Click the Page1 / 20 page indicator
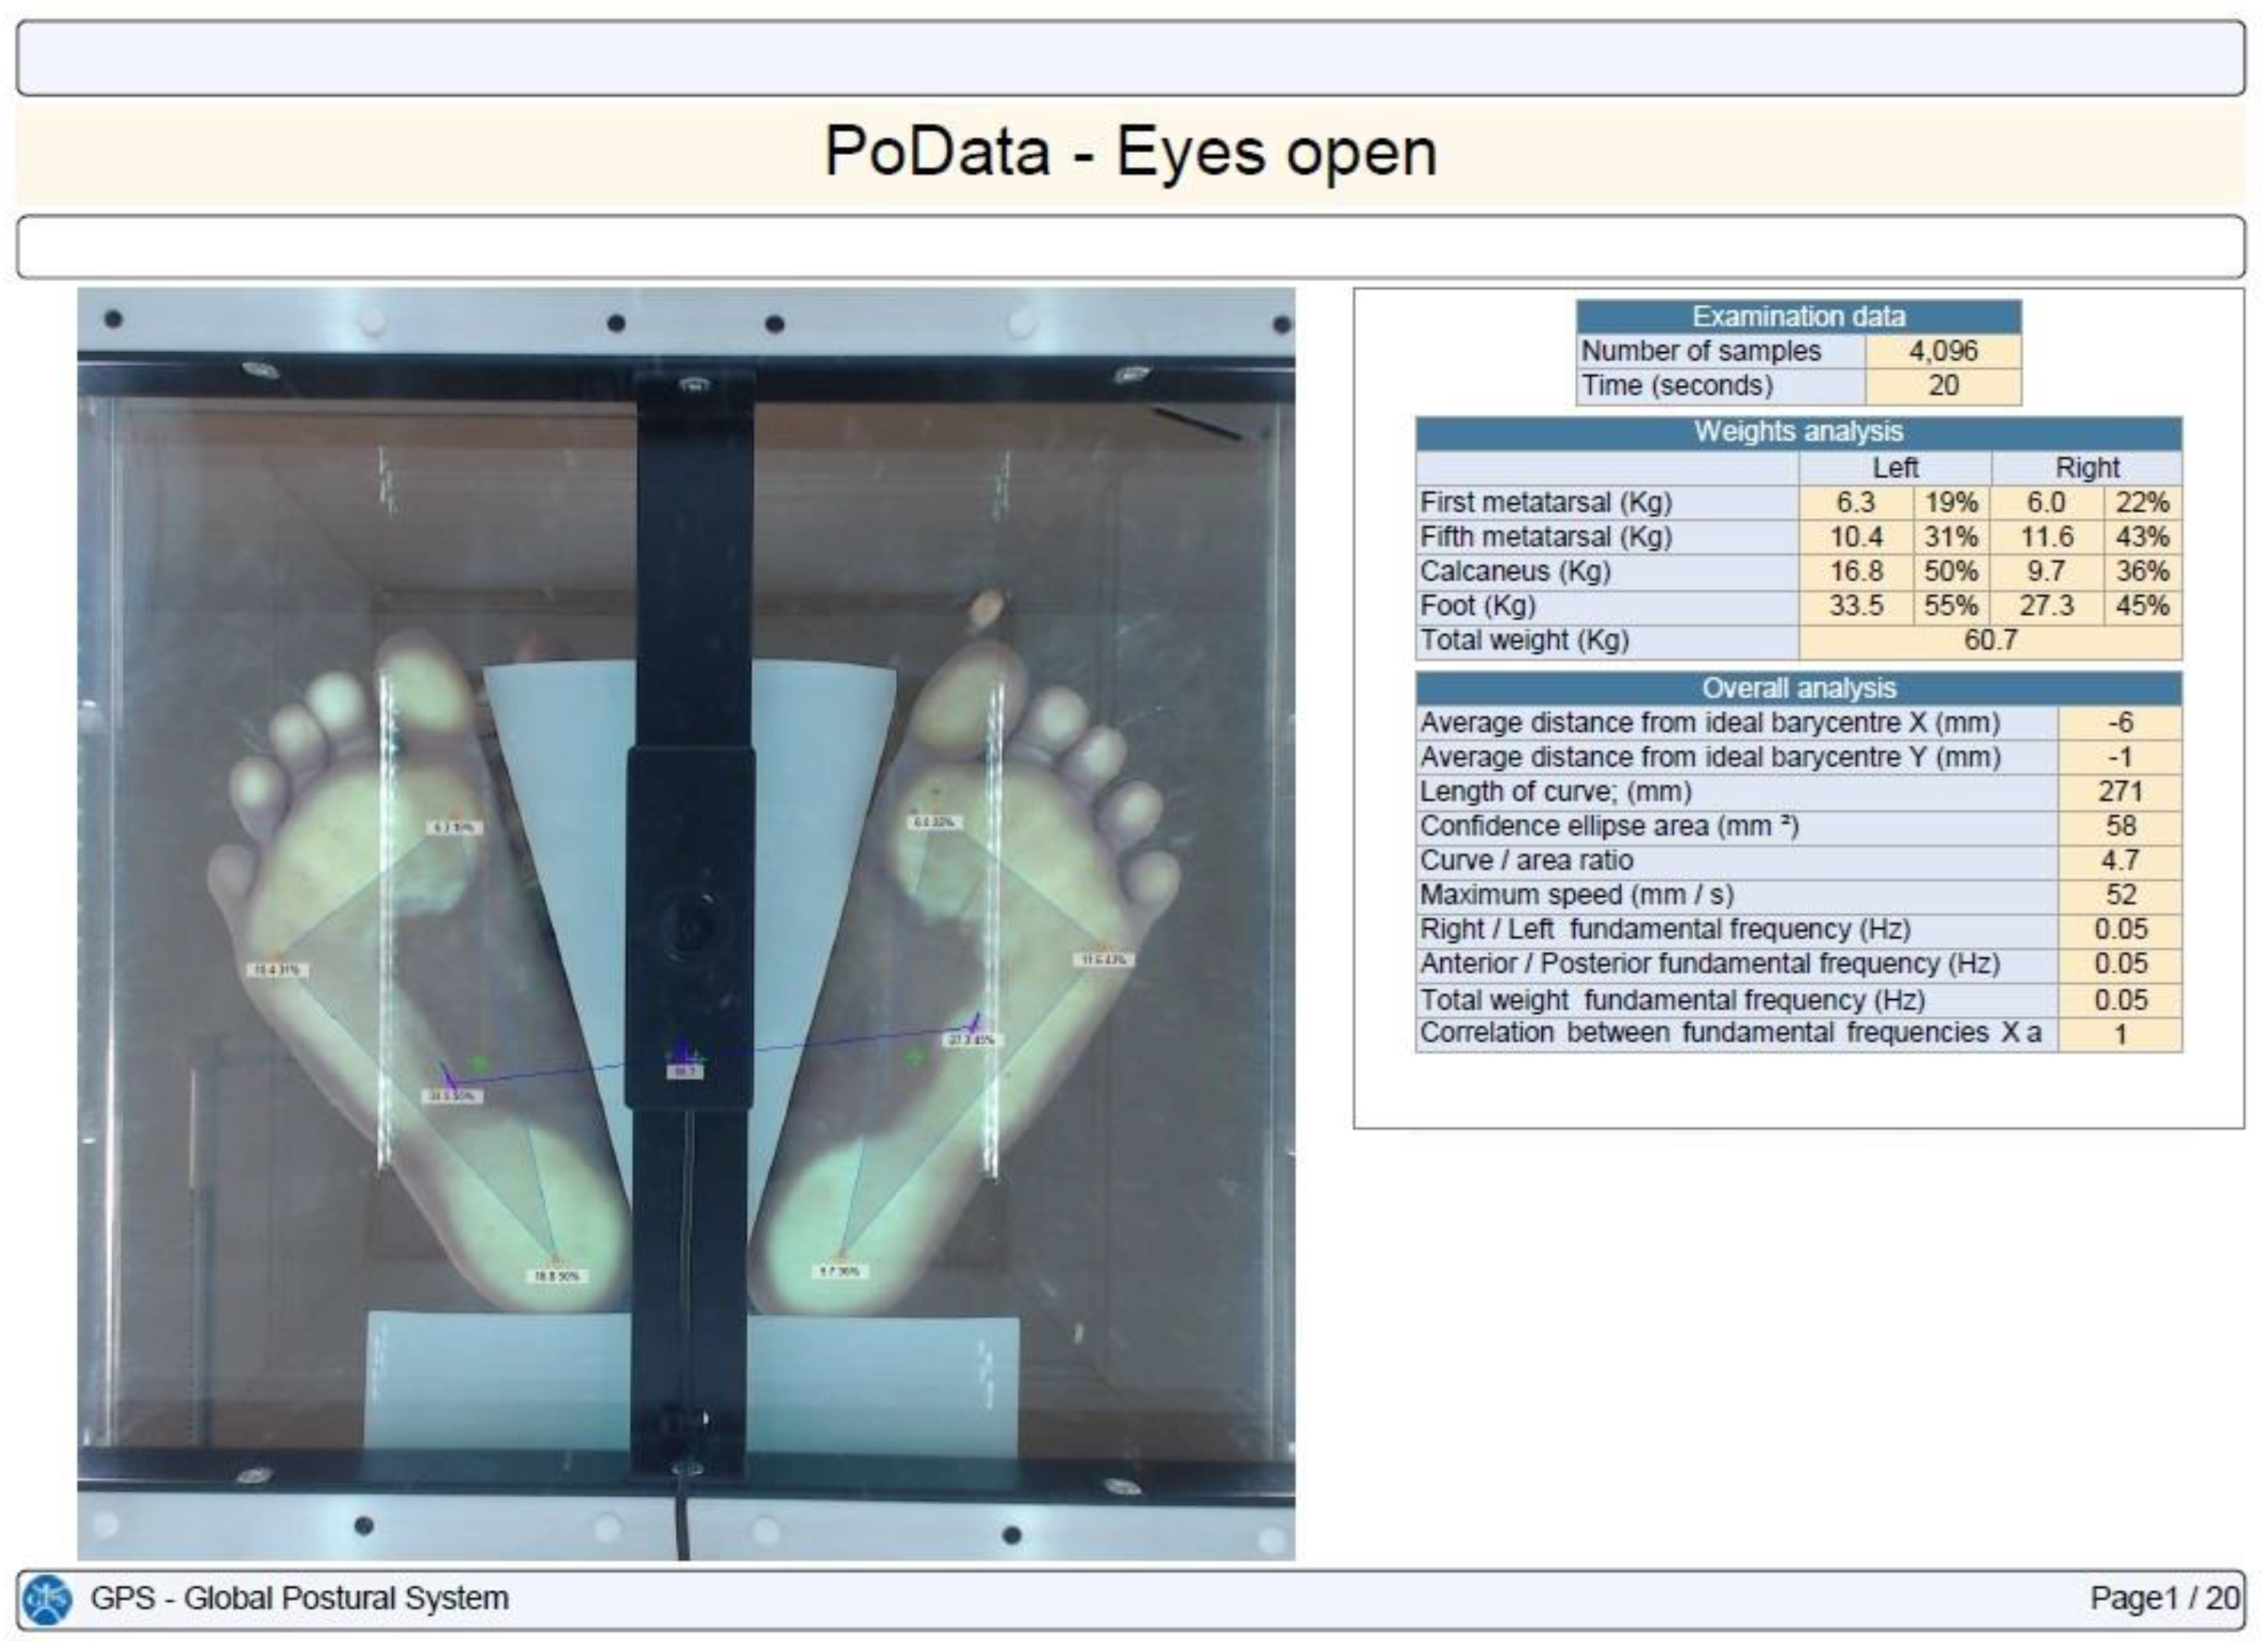The height and width of the screenshot is (1652, 2266). tap(2163, 1598)
